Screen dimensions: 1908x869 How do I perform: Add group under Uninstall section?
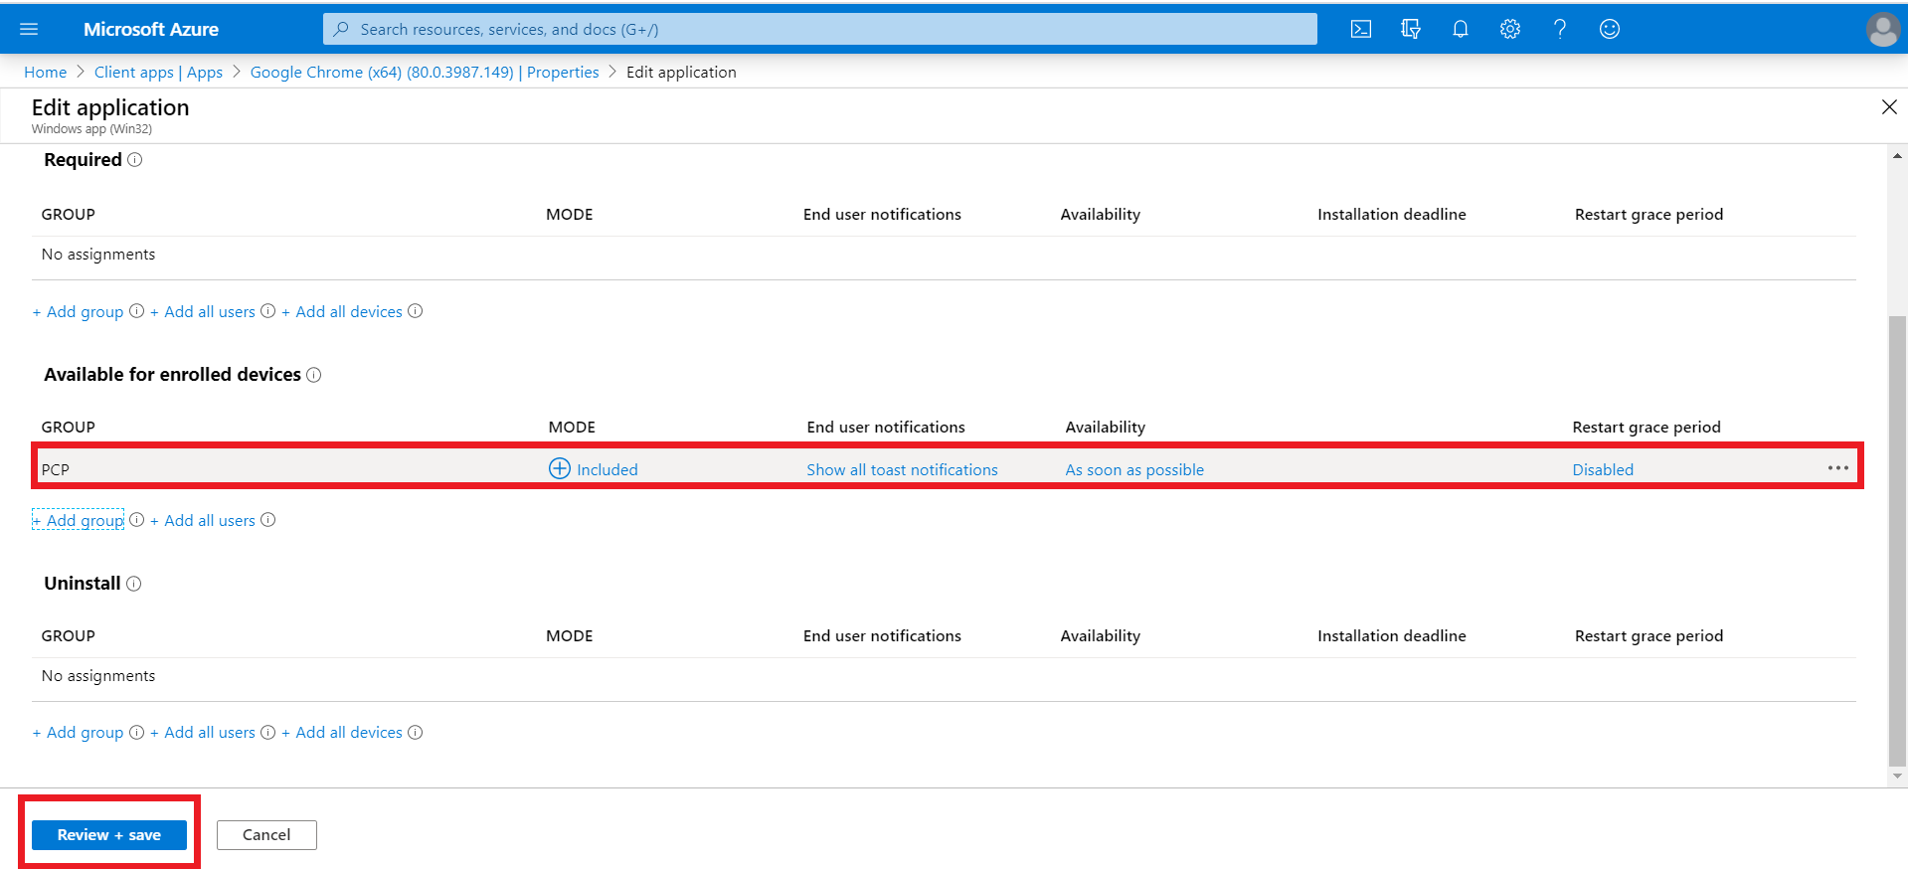point(79,733)
